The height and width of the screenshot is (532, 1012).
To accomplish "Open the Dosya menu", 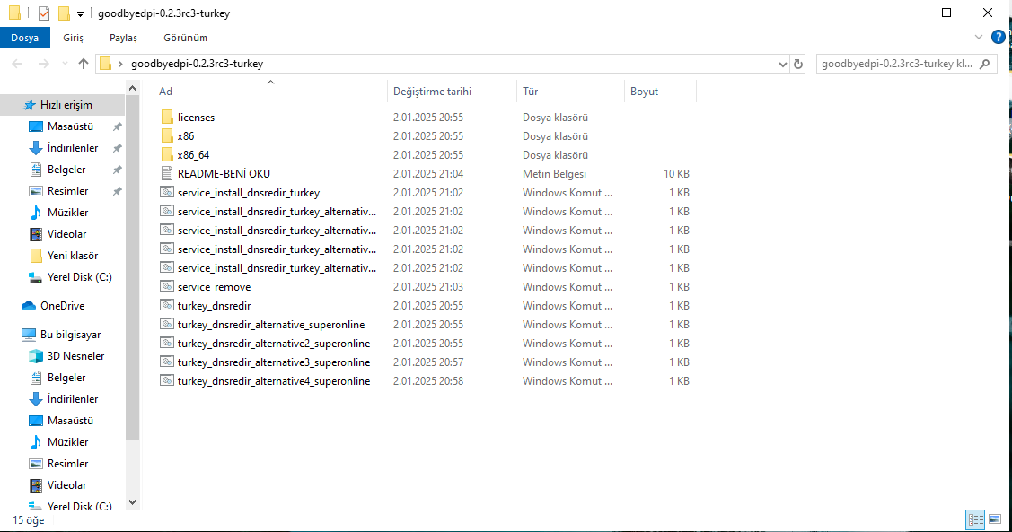I will click(x=24, y=38).
